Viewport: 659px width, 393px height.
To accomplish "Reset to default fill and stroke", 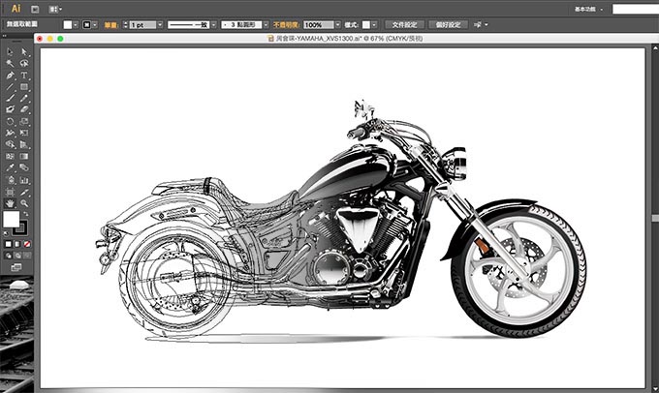I will click(6, 233).
